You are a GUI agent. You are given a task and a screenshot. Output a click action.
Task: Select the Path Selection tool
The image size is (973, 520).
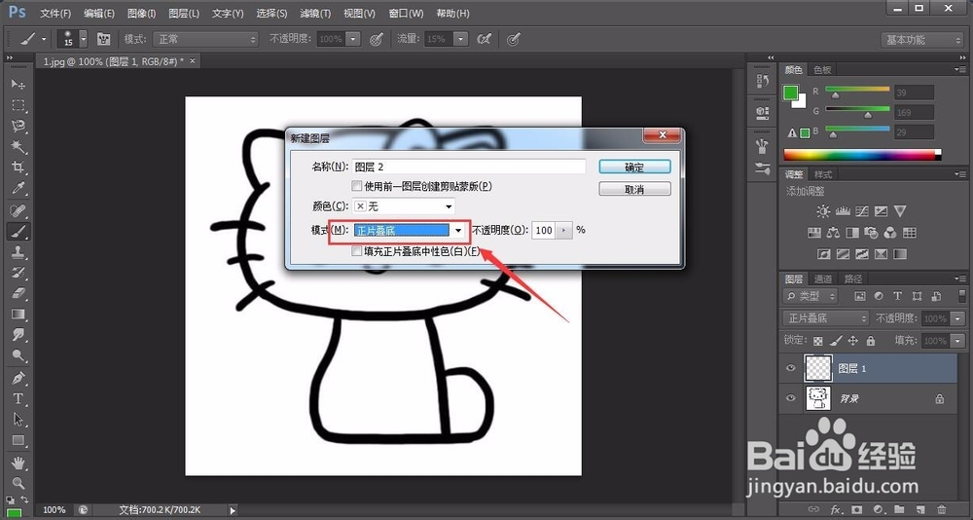coord(18,420)
